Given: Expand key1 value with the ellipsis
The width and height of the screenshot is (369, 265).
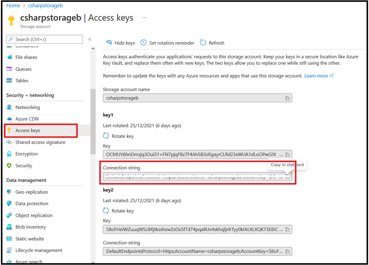Looking at the screenshot, I should [280, 154].
